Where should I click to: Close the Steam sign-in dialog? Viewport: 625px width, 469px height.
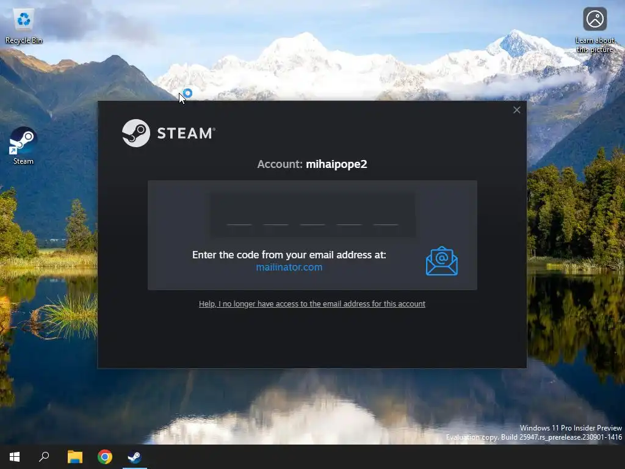coord(516,110)
